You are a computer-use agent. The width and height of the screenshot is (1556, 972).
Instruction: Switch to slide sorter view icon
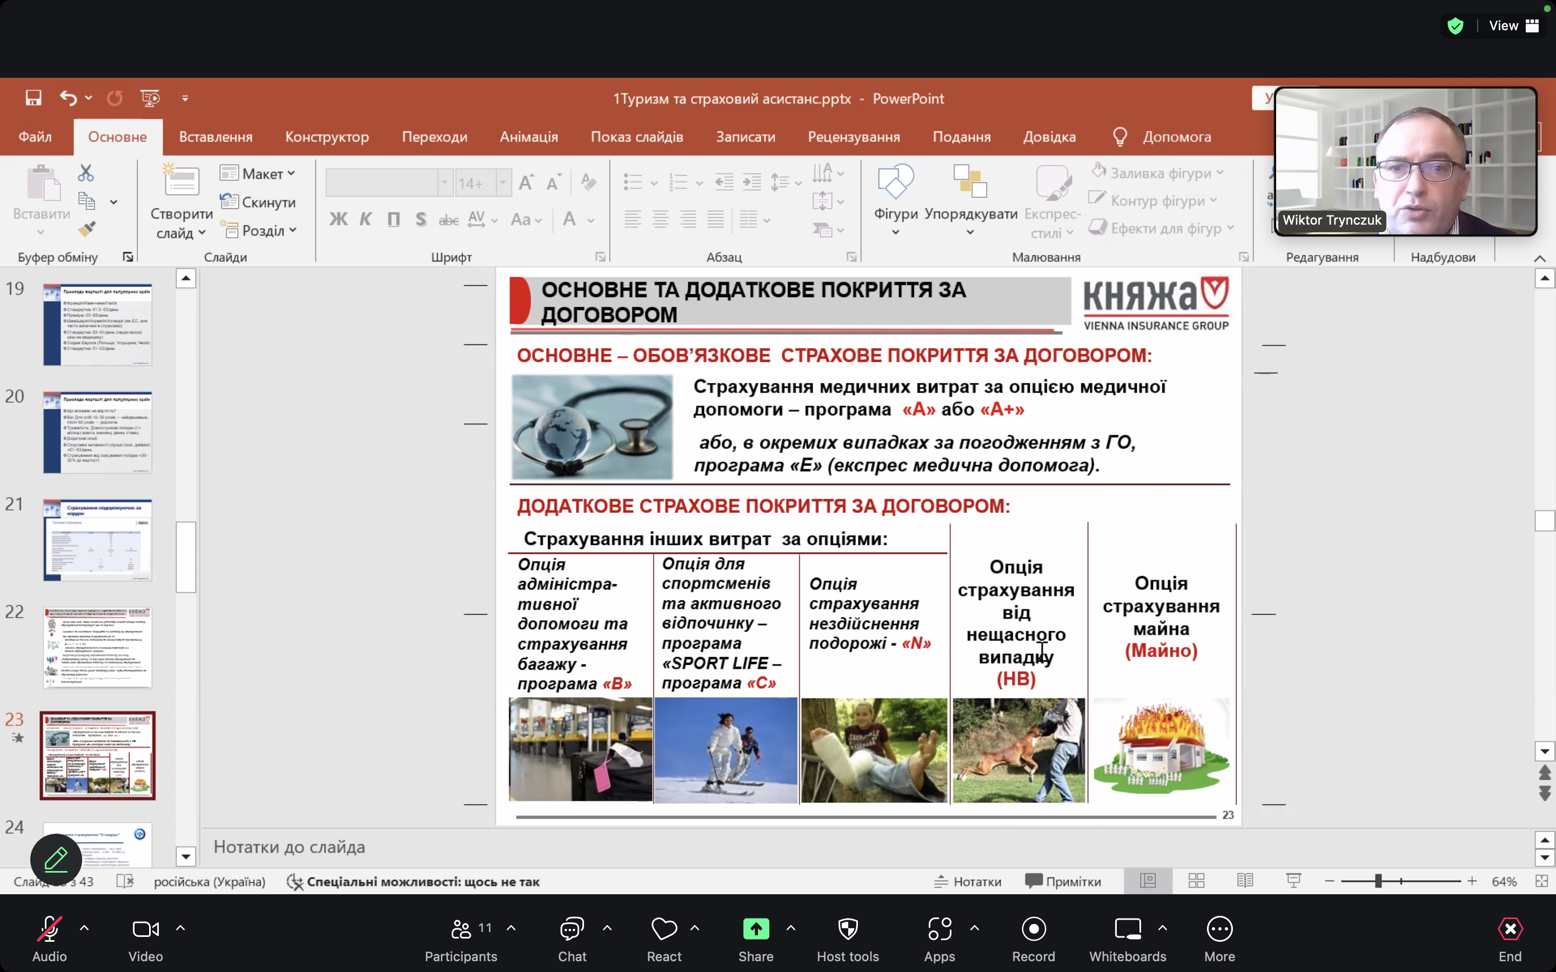1196,881
